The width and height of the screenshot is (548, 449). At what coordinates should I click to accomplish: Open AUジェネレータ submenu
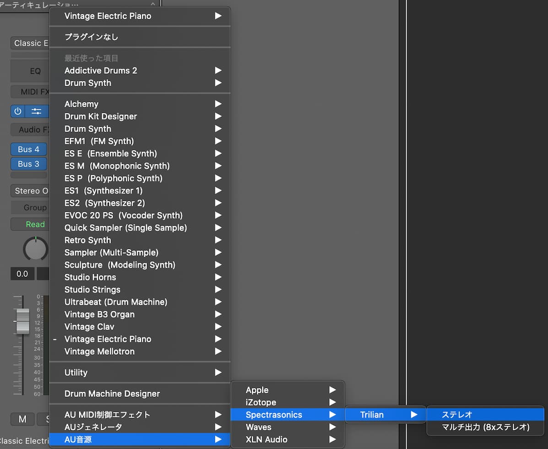pyautogui.click(x=140, y=427)
